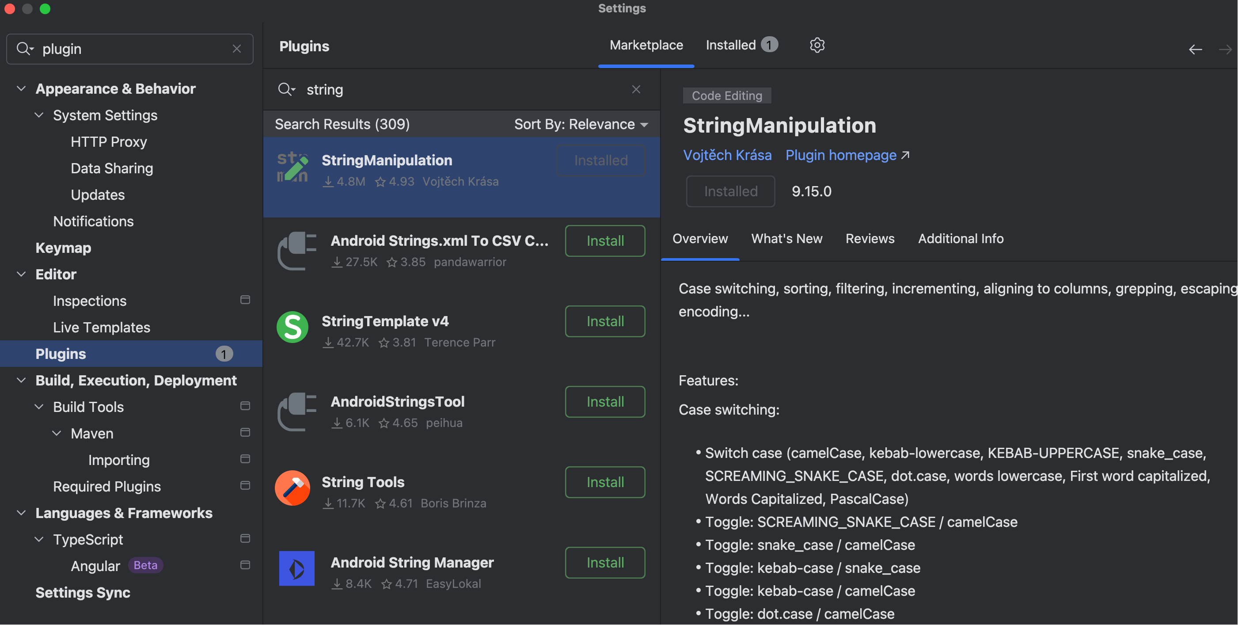The image size is (1238, 625).
Task: Click the Android String Manager plugin icon
Action: point(296,568)
